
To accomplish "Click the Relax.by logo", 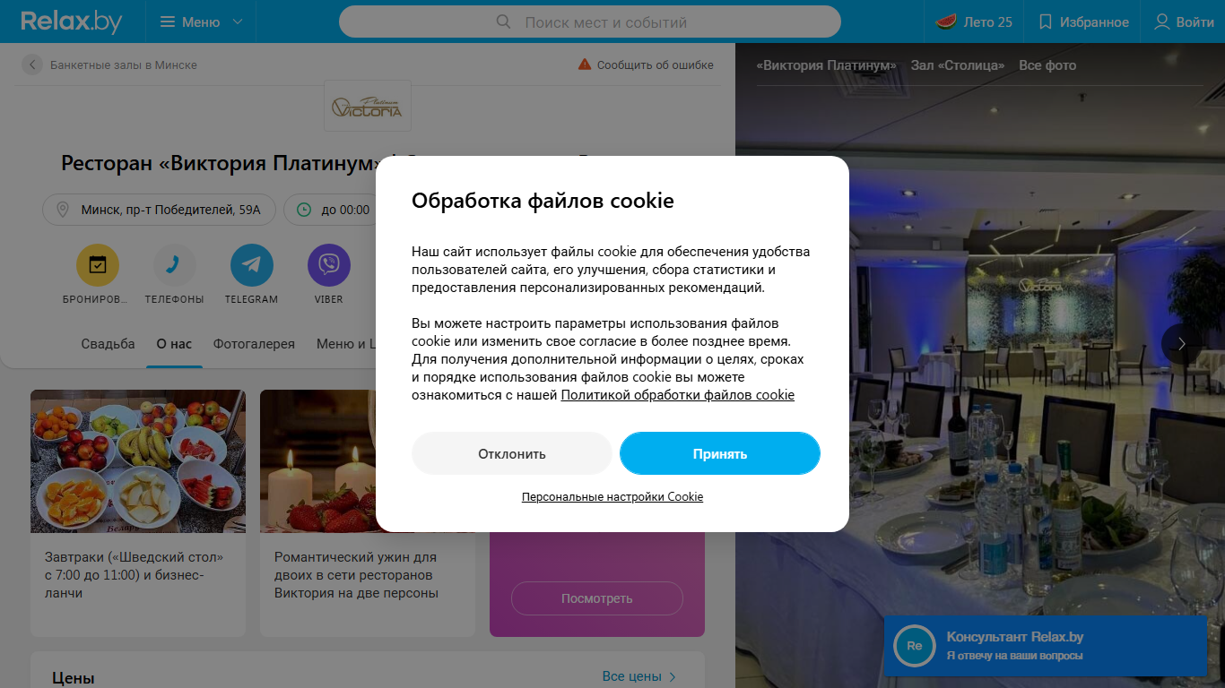I will tap(71, 21).
